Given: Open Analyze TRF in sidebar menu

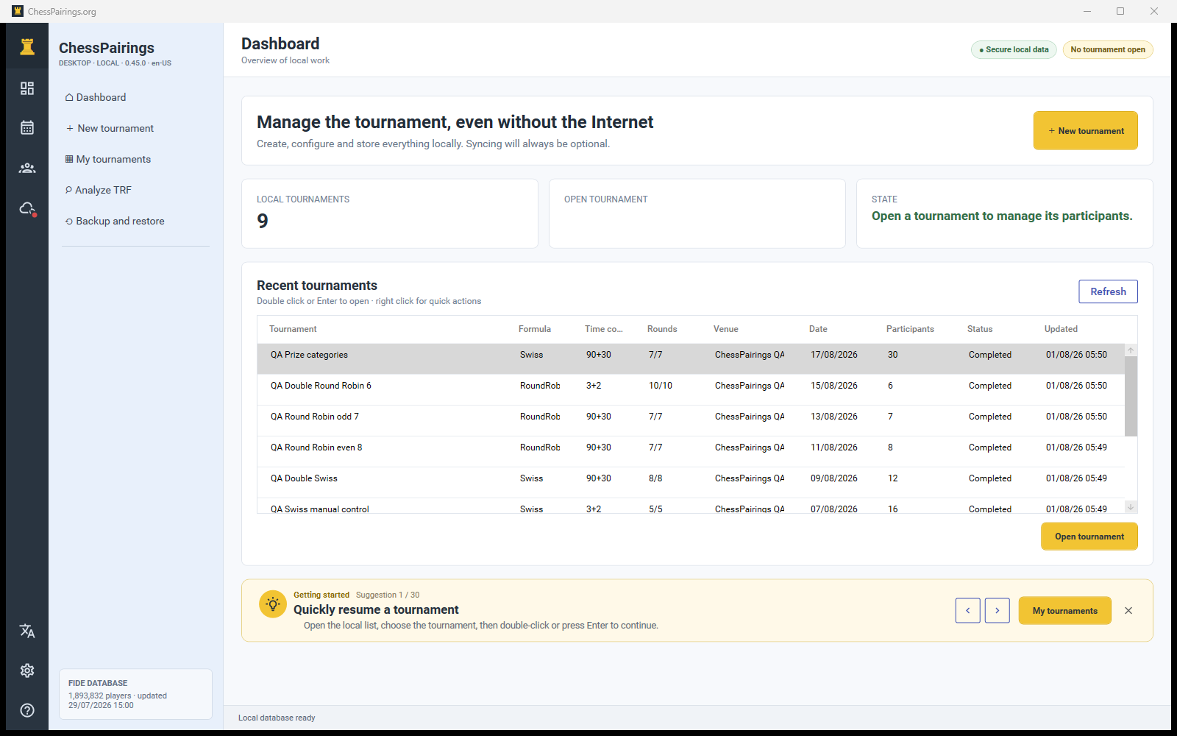Looking at the screenshot, I should (99, 190).
